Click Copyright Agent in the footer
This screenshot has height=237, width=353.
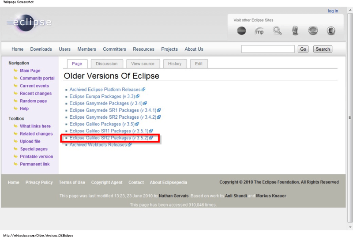[x=107, y=182]
